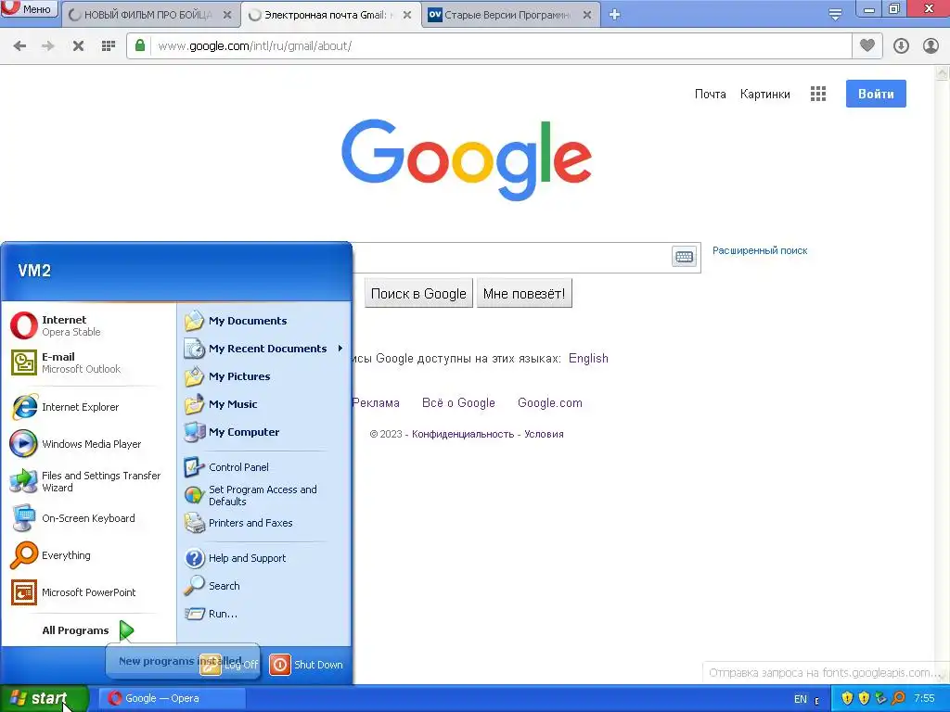Open the downloads icon in toolbar
Screen dimensions: 950x712
point(901,46)
